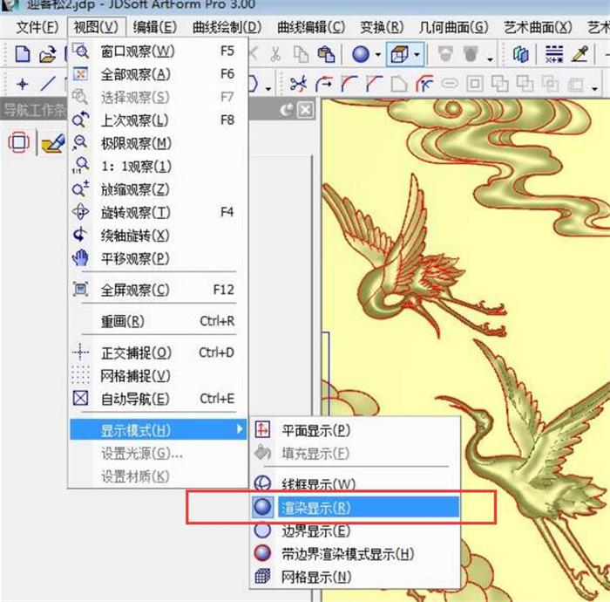Click the wireframe display sphere icon
The width and height of the screenshot is (610, 602).
click(262, 483)
